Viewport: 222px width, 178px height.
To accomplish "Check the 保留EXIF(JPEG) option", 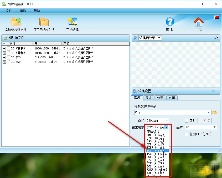I will (187, 134).
